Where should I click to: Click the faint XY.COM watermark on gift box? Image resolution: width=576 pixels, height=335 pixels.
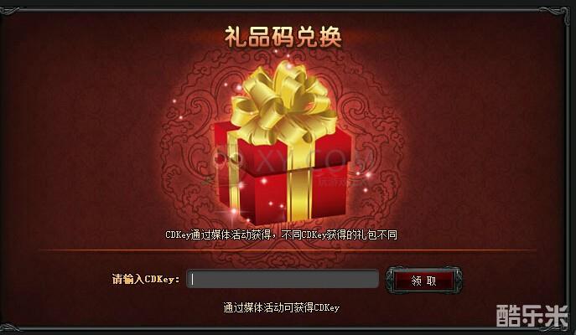click(x=294, y=162)
